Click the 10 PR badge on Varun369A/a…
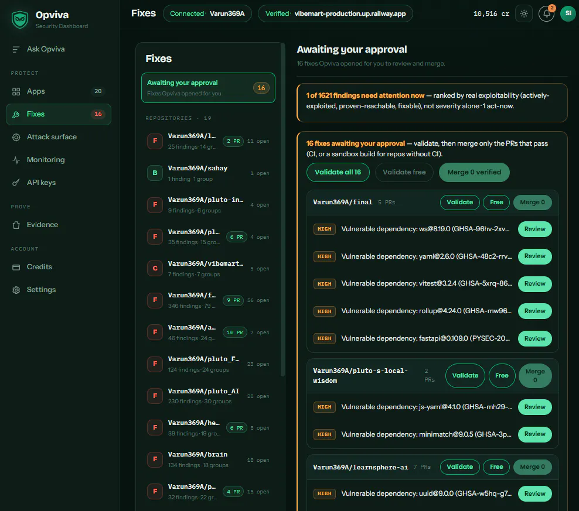Screen dimensions: 579x511 235,332
